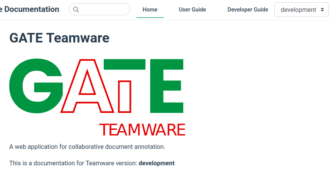The width and height of the screenshot is (330, 181).
Task: Open the development version dropdown
Action: (301, 10)
